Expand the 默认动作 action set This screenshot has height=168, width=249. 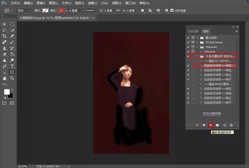198,37
